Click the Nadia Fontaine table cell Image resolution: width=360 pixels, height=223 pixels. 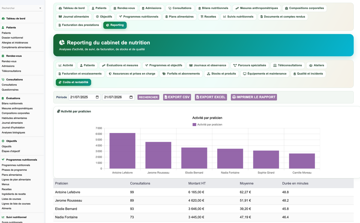click(66, 217)
